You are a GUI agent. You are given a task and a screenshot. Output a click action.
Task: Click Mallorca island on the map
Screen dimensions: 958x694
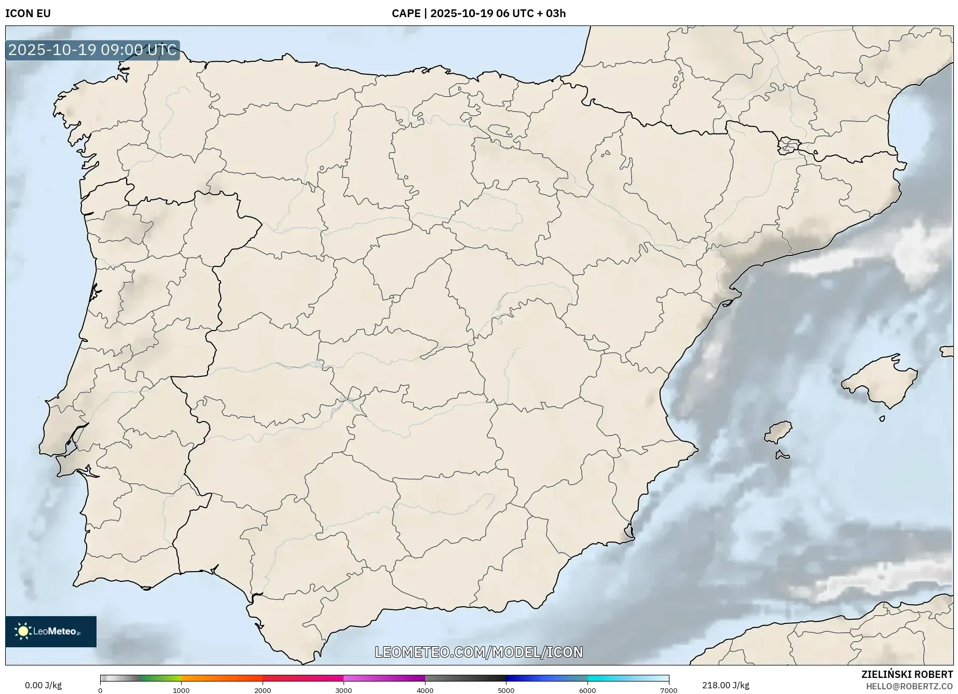[x=879, y=380]
